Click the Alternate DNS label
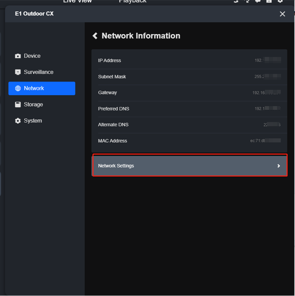The image size is (295, 296). (x=113, y=124)
